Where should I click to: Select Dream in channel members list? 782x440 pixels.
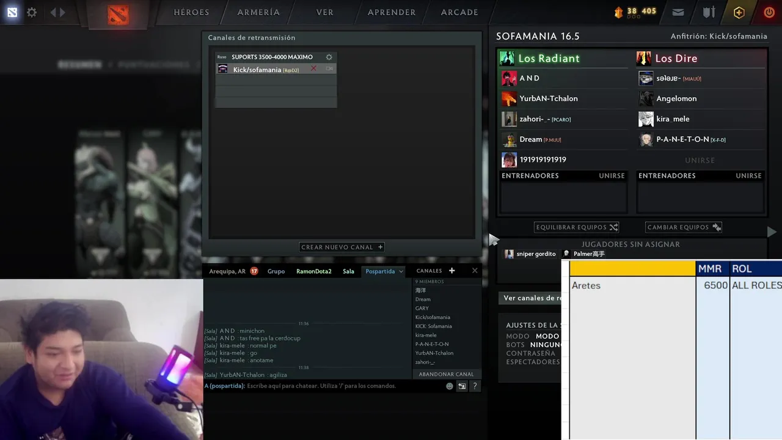(x=423, y=299)
